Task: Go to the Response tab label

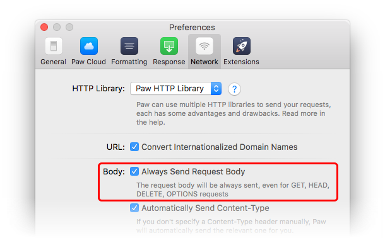Action: pyautogui.click(x=169, y=62)
